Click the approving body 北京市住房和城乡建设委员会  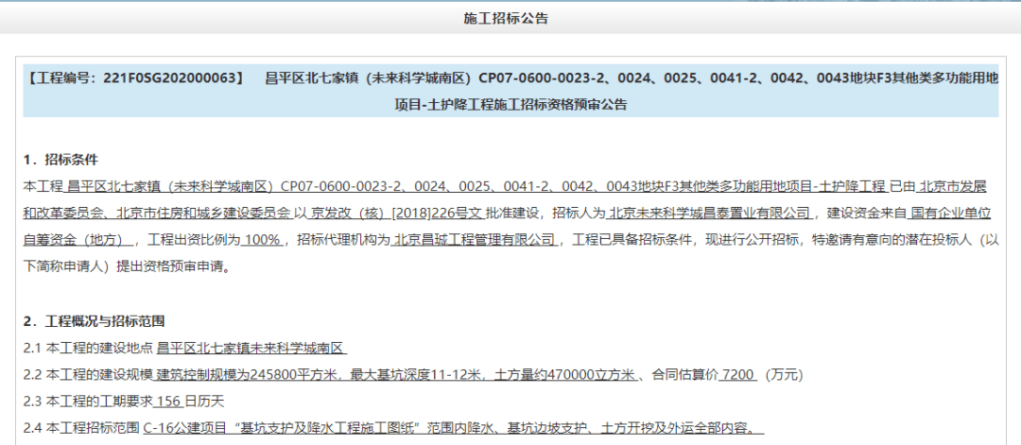pos(203,213)
